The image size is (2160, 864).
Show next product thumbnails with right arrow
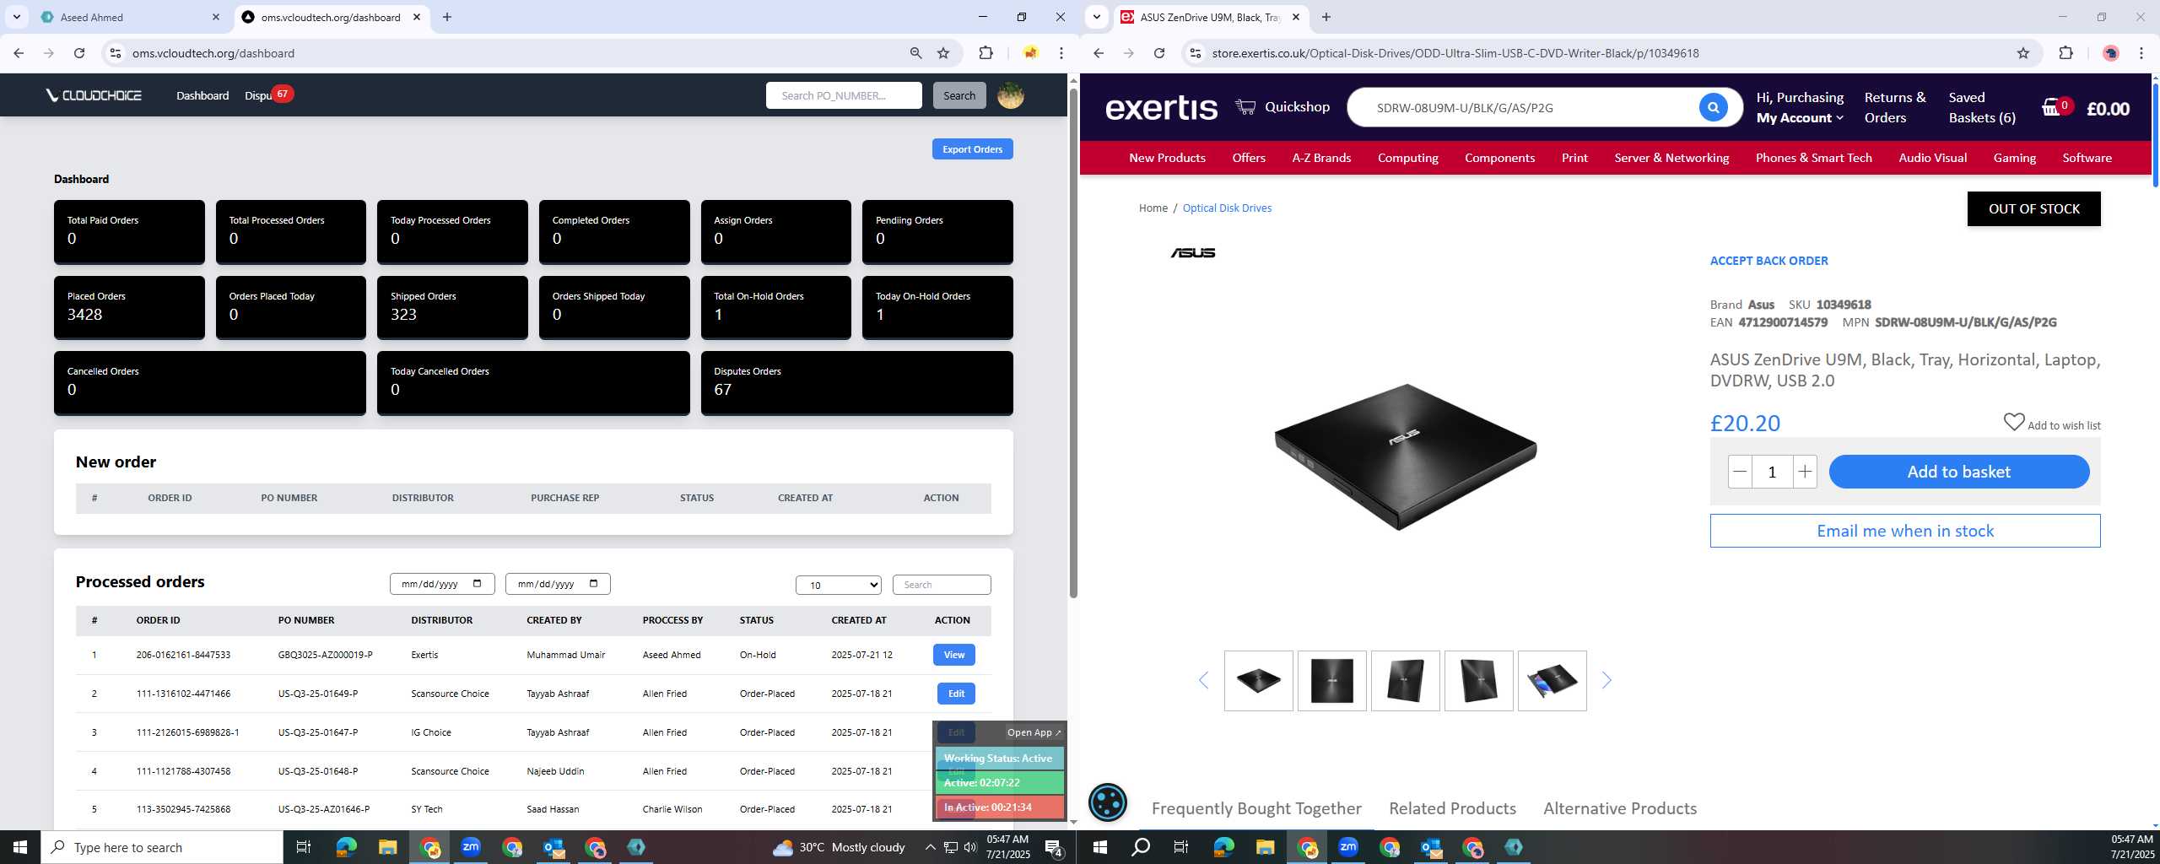(1606, 680)
